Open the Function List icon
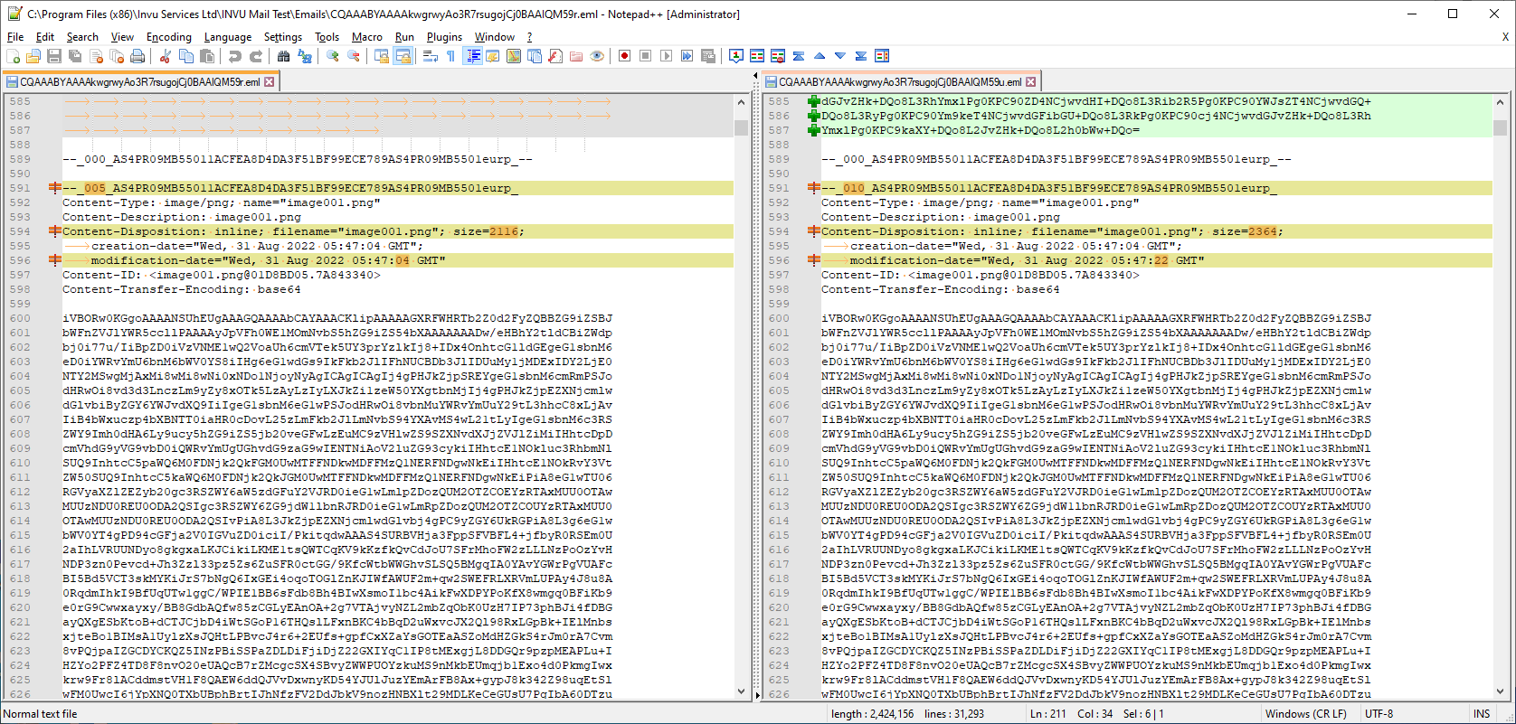The image size is (1516, 724). (554, 56)
